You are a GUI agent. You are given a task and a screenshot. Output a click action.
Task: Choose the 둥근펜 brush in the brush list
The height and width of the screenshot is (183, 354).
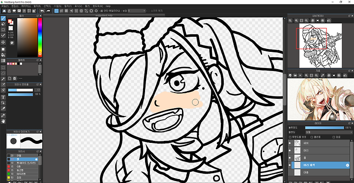[x=23, y=170]
